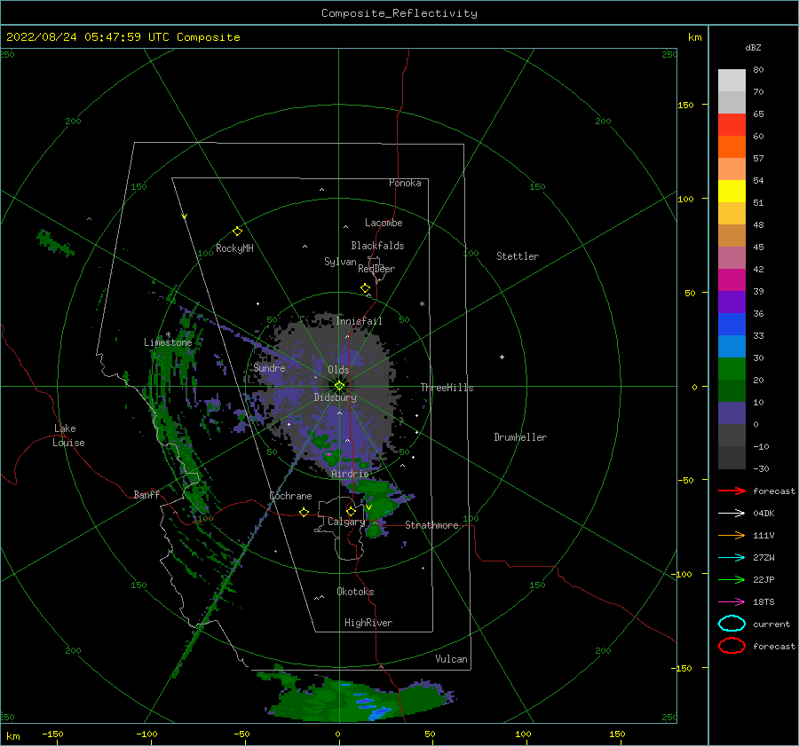Click the yellow V marker east of Calgary diamond
This screenshot has width=799, height=746.
point(369,507)
